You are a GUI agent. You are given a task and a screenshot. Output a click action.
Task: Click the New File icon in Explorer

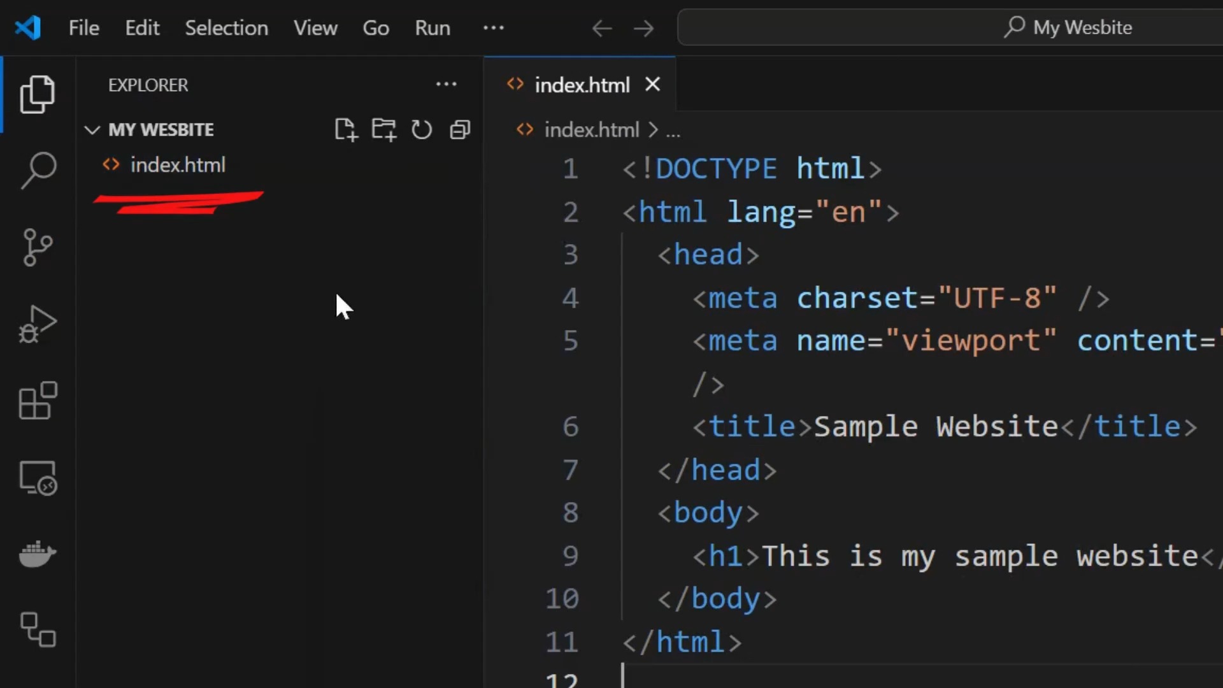pos(346,129)
